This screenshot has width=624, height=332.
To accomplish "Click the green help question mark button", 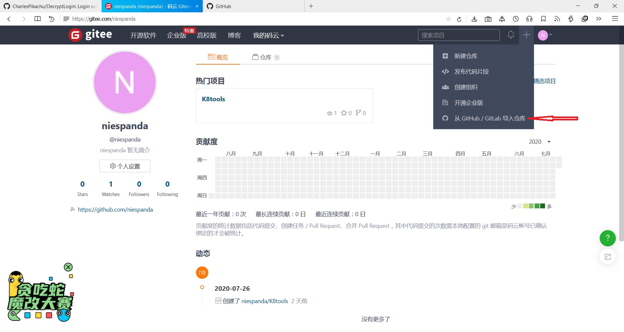I will point(607,238).
